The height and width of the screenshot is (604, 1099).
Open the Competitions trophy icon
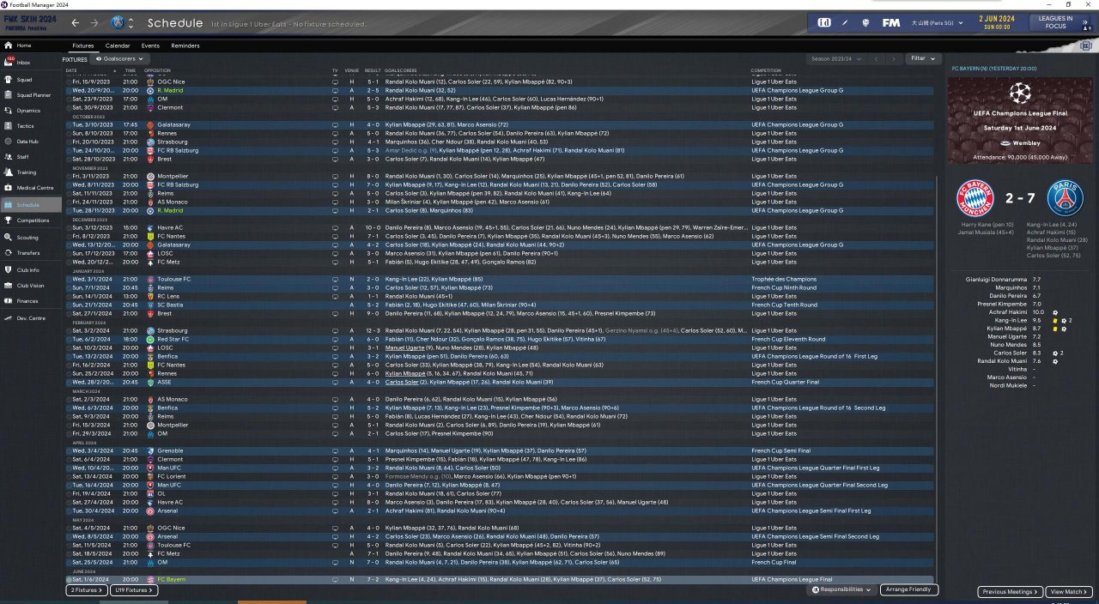(x=8, y=220)
